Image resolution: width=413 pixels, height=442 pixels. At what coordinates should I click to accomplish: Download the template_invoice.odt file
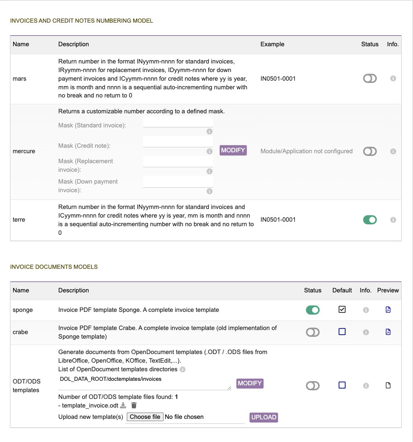click(x=123, y=405)
